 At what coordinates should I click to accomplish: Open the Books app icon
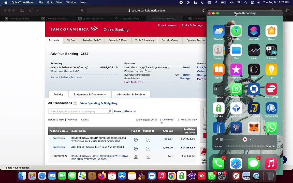click(218, 70)
